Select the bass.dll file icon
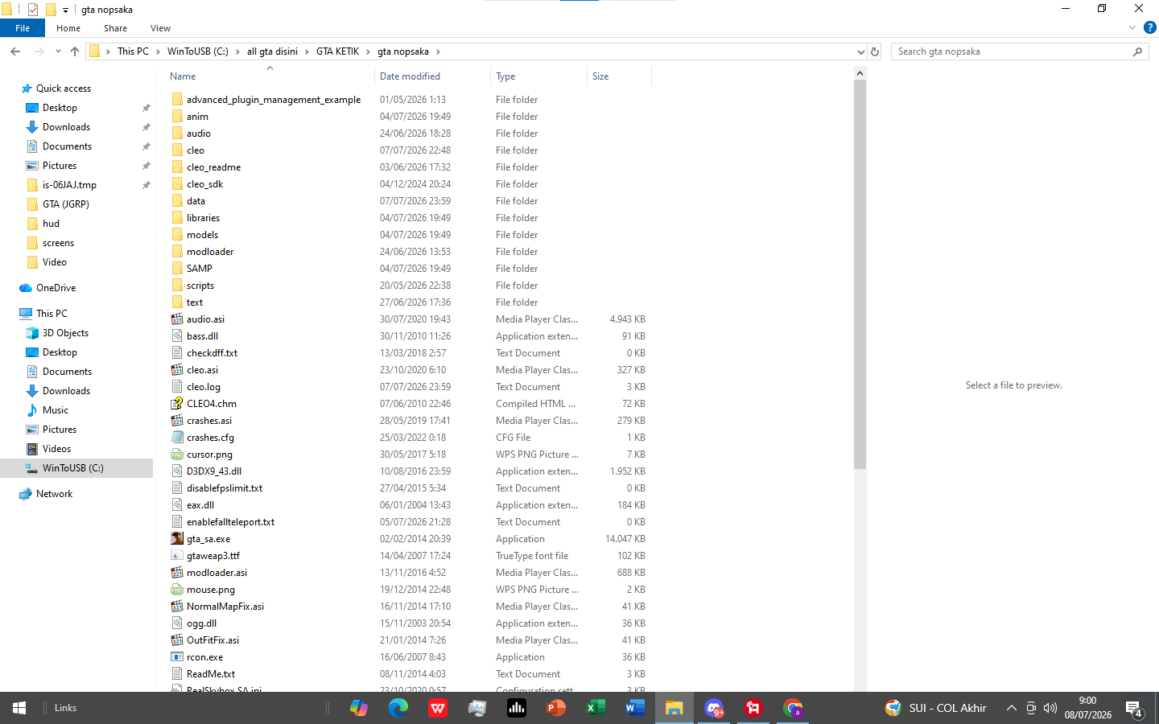 coord(177,336)
